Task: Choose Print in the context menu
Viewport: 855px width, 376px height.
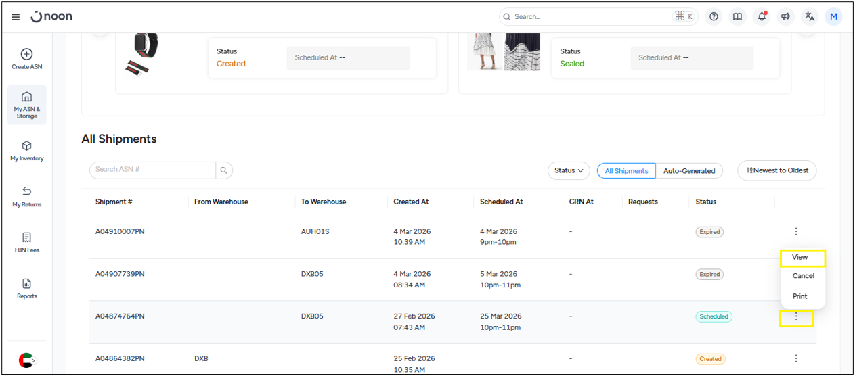Action: 799,296
